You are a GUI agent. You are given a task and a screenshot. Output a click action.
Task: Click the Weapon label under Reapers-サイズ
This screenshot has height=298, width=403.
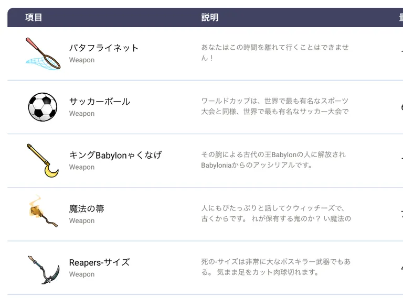click(x=82, y=274)
